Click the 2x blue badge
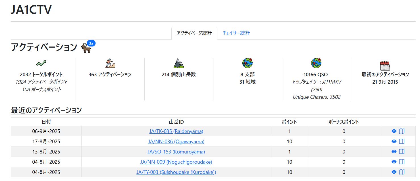The image size is (420, 181). [91, 43]
